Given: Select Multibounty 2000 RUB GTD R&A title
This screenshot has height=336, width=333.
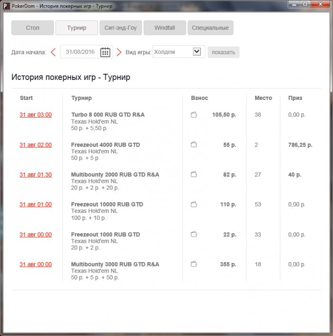Looking at the screenshot, I should pyautogui.click(x=115, y=175).
